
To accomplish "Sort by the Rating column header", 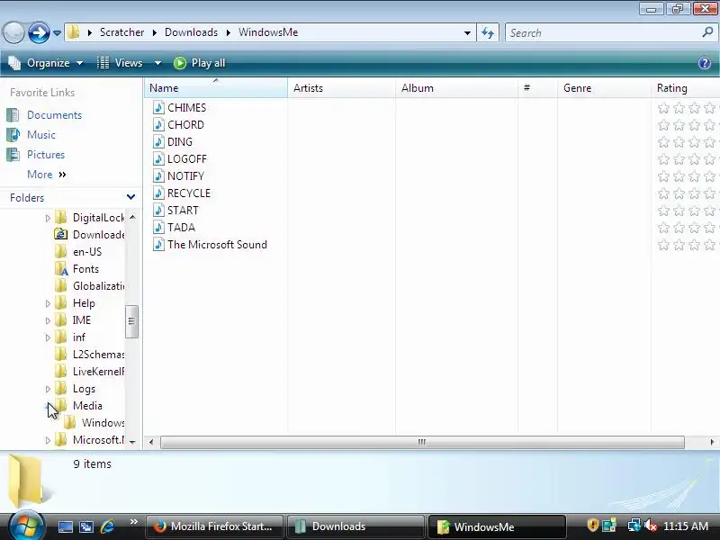I will [685, 87].
